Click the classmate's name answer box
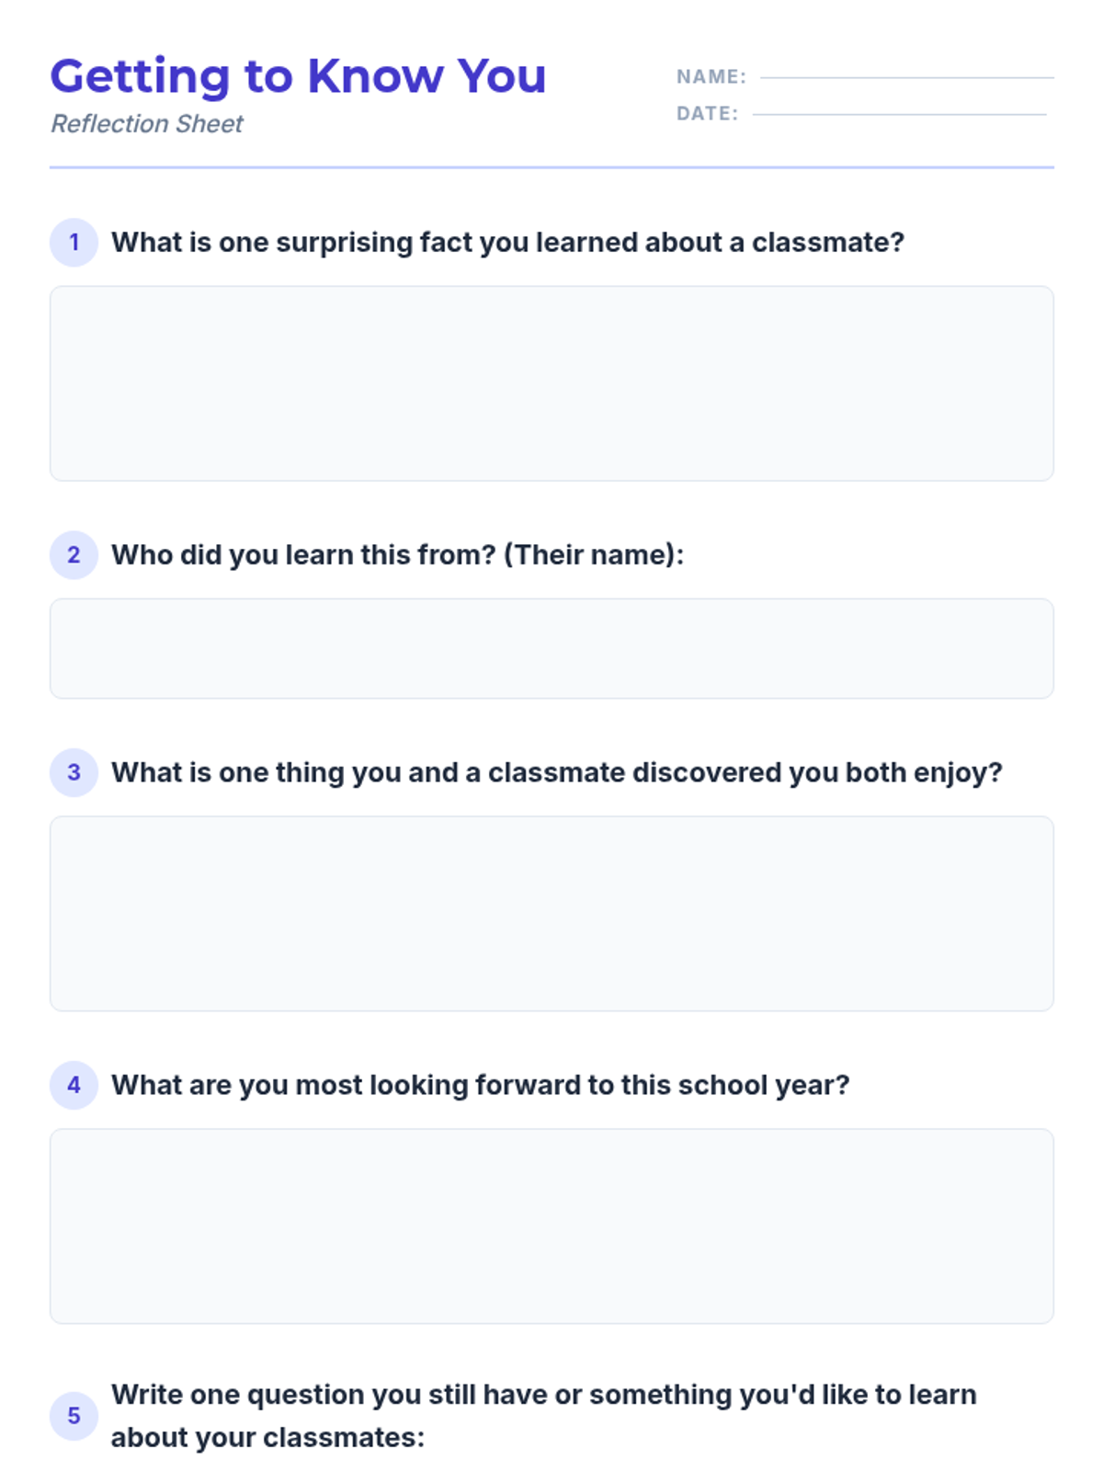Image resolution: width=1103 pixels, height=1471 pixels. click(x=551, y=649)
